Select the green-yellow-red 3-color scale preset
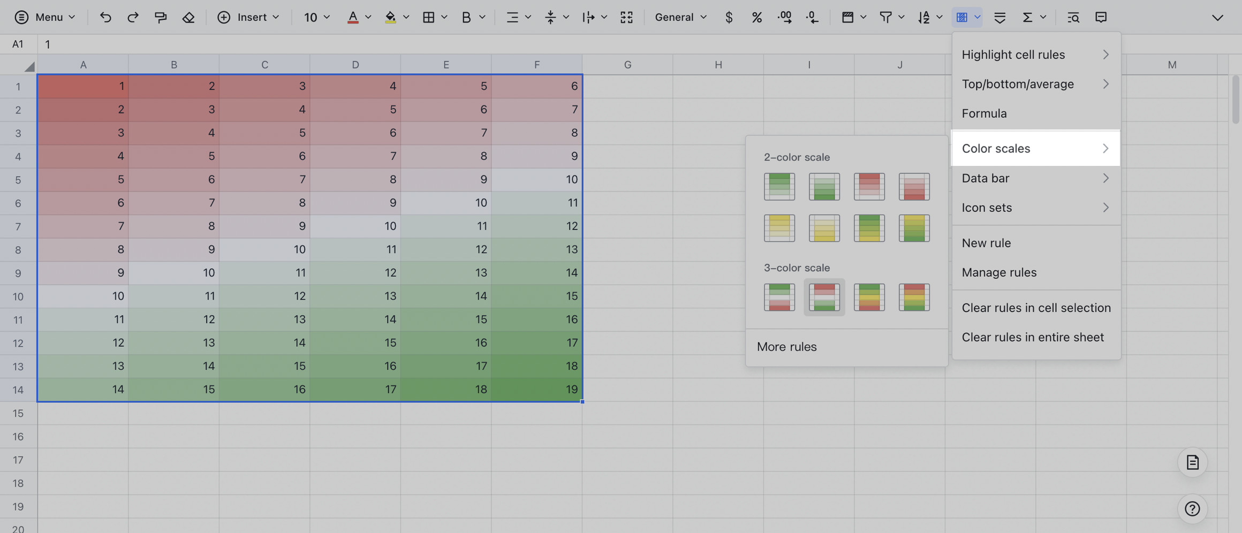This screenshot has width=1242, height=533. pyautogui.click(x=869, y=298)
